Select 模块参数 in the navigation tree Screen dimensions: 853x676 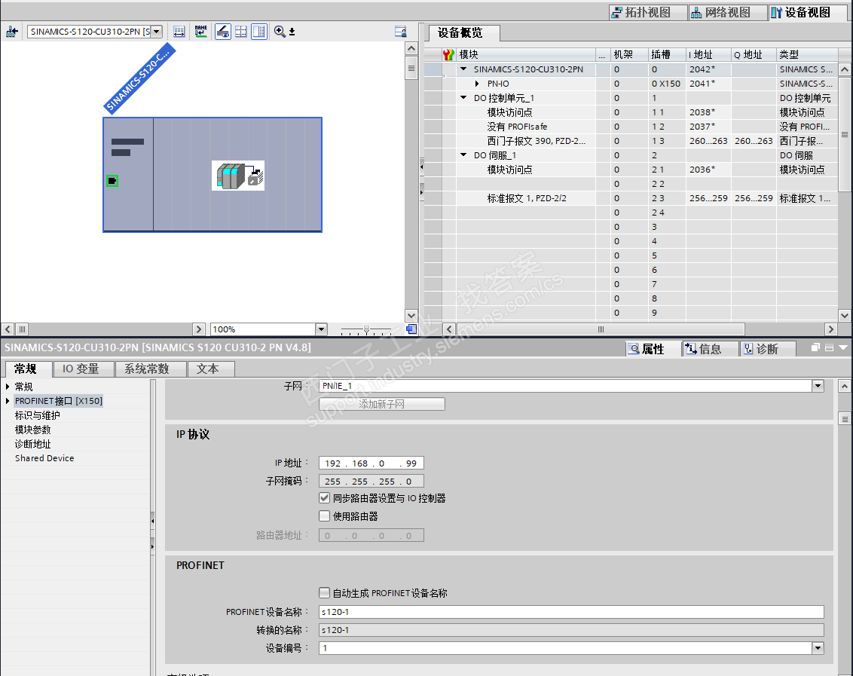[x=32, y=430]
